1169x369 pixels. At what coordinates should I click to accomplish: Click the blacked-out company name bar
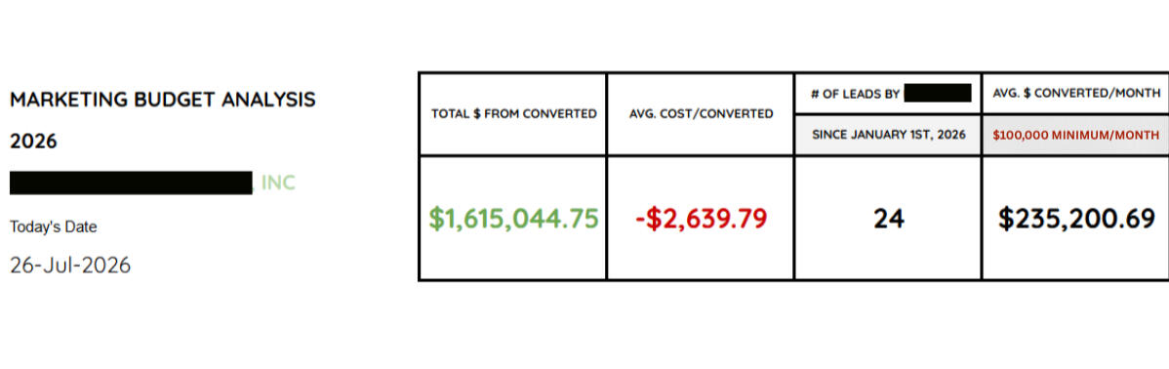click(x=131, y=183)
